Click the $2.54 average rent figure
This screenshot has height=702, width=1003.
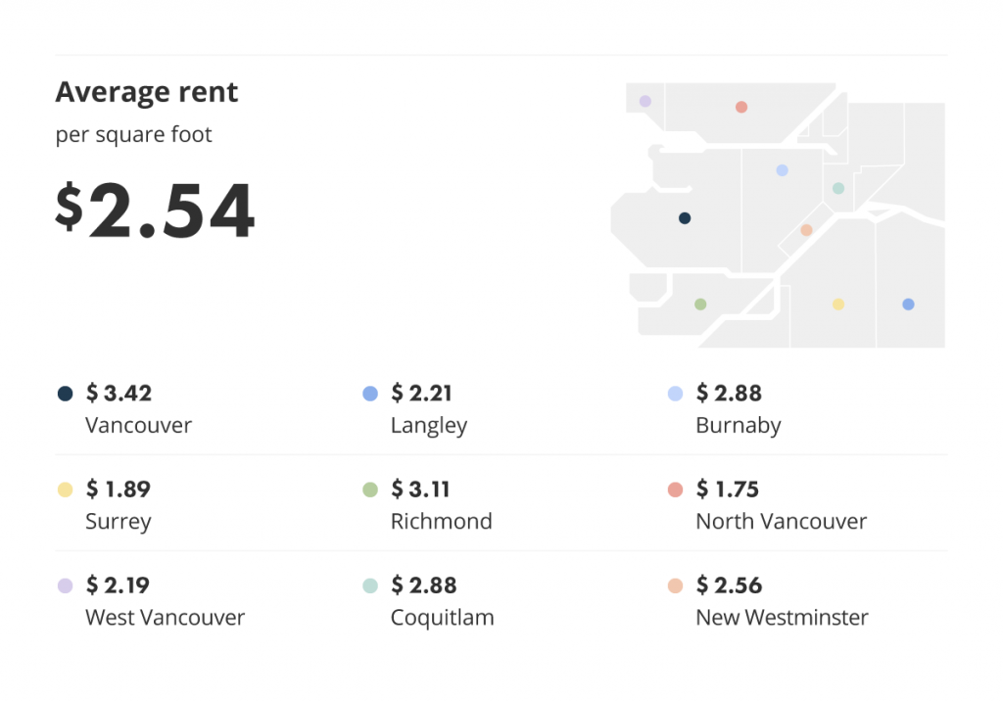[156, 210]
